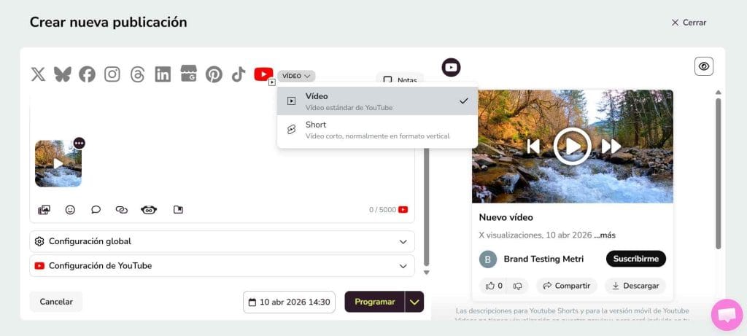The height and width of the screenshot is (336, 747).
Task: Select the Threads network icon
Action: coord(137,74)
